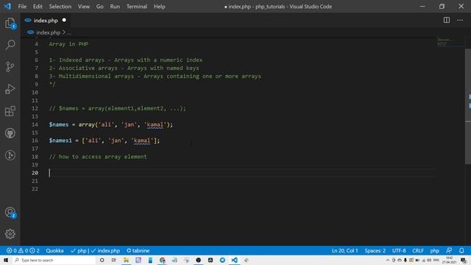Open the File menu
The image size is (471, 265).
tap(22, 7)
